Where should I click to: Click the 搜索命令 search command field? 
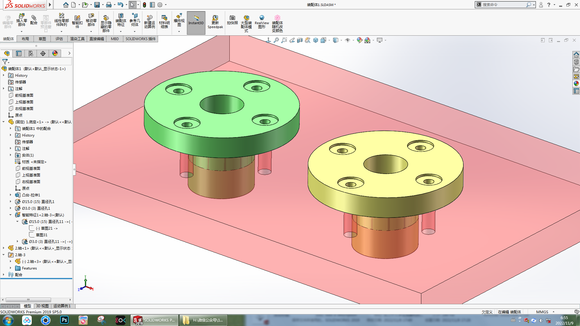tap(503, 5)
